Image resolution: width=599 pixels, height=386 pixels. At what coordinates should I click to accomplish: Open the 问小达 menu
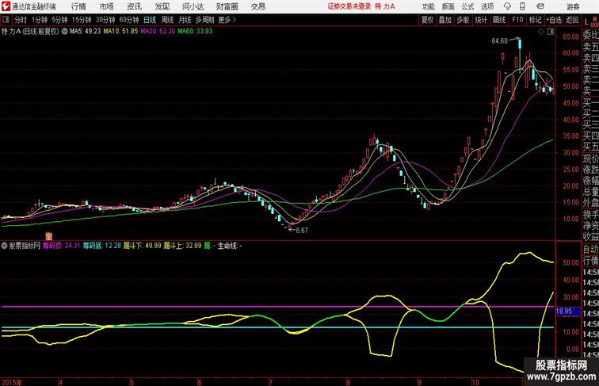[x=193, y=6]
